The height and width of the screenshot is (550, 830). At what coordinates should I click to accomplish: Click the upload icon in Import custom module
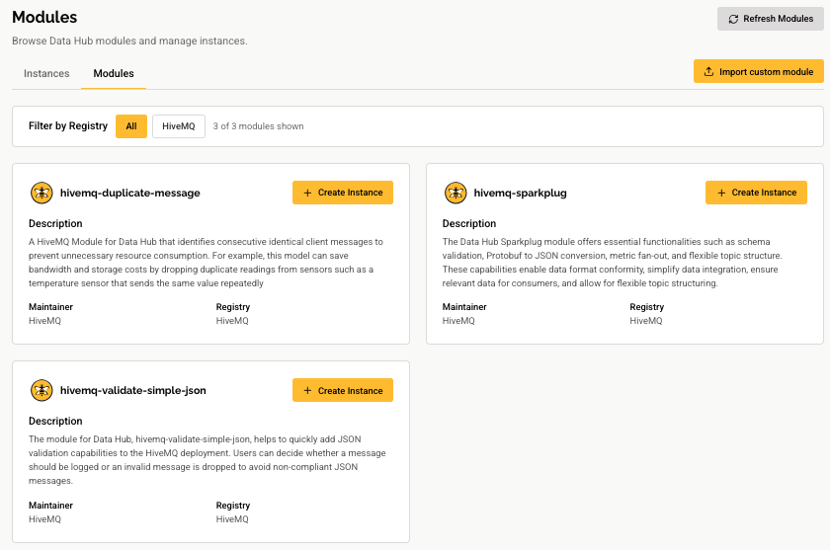click(x=708, y=71)
